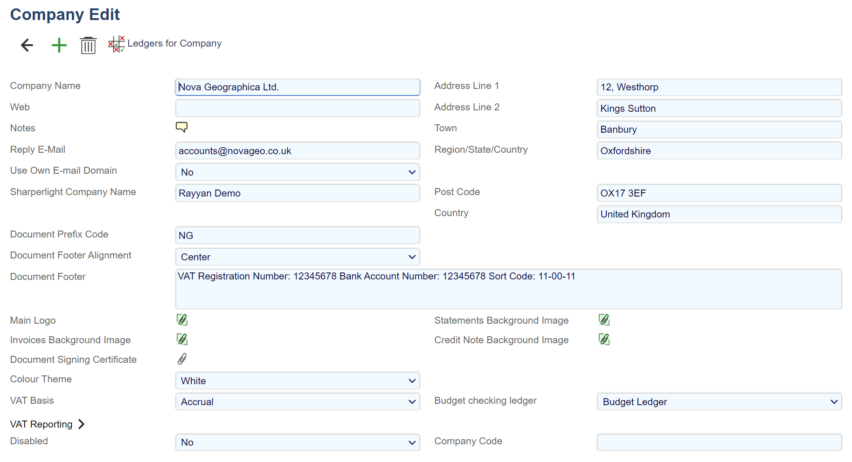
Task: Open the Document Footer Alignment dropdown
Action: [x=298, y=257]
